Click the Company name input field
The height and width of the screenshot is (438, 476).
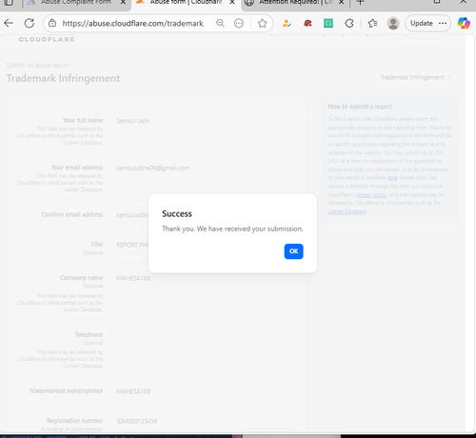[204, 278]
